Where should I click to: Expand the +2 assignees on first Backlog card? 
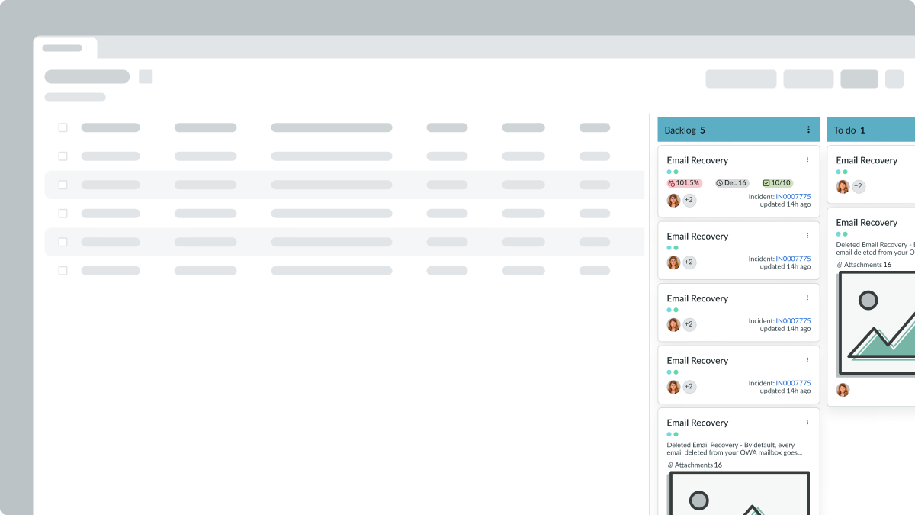689,200
